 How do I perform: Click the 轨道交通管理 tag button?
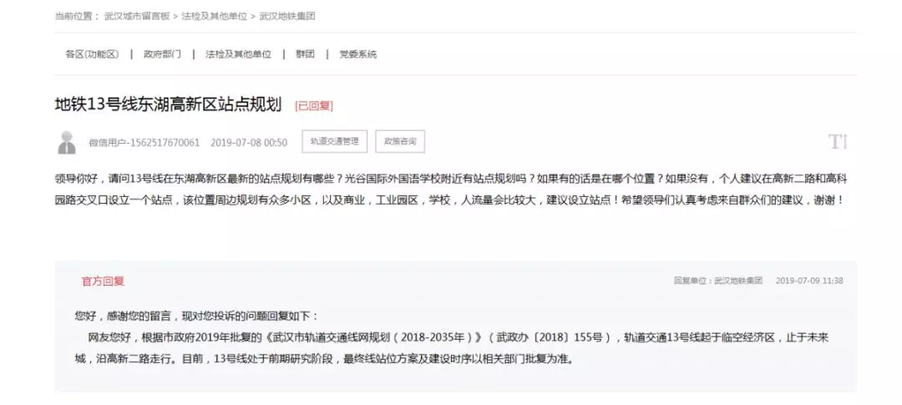[x=334, y=142]
